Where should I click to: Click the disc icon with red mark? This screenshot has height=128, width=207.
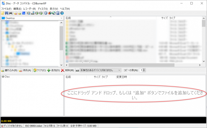16,13
